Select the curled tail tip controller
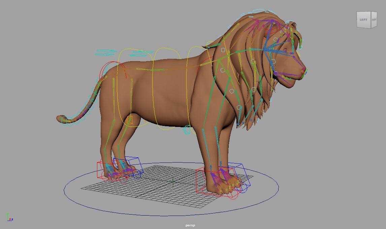The image size is (386, 229). click(x=64, y=120)
